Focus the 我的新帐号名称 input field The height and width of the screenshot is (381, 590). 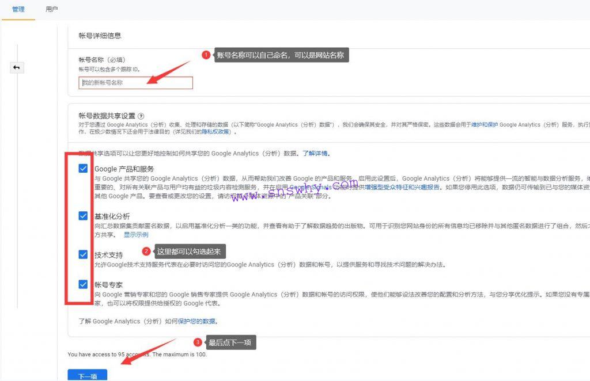click(135, 83)
